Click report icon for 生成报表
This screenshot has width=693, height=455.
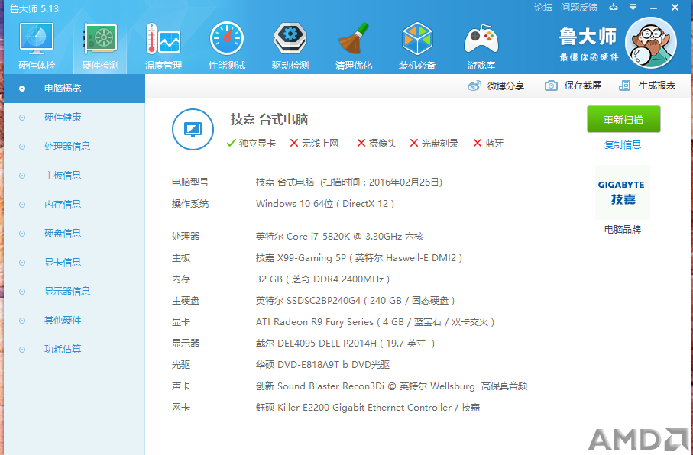[x=624, y=86]
